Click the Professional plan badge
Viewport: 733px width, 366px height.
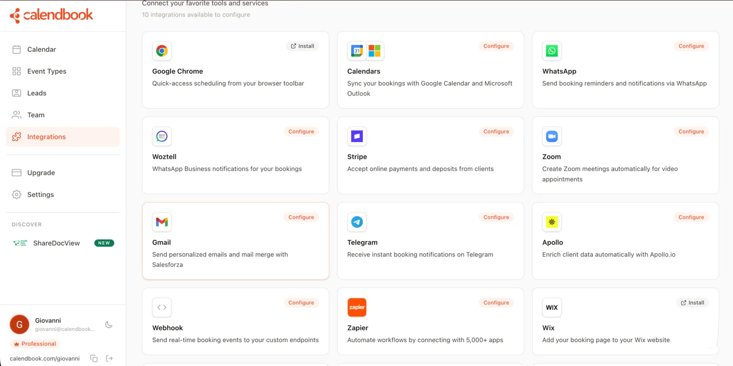35,344
